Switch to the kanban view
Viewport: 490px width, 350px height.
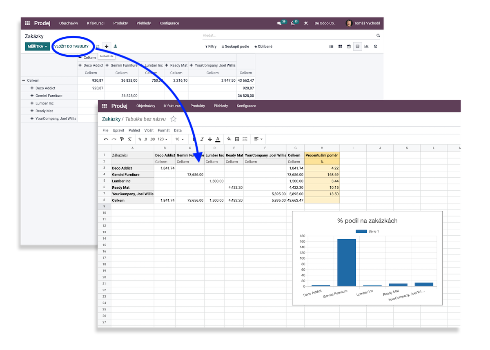tap(340, 47)
